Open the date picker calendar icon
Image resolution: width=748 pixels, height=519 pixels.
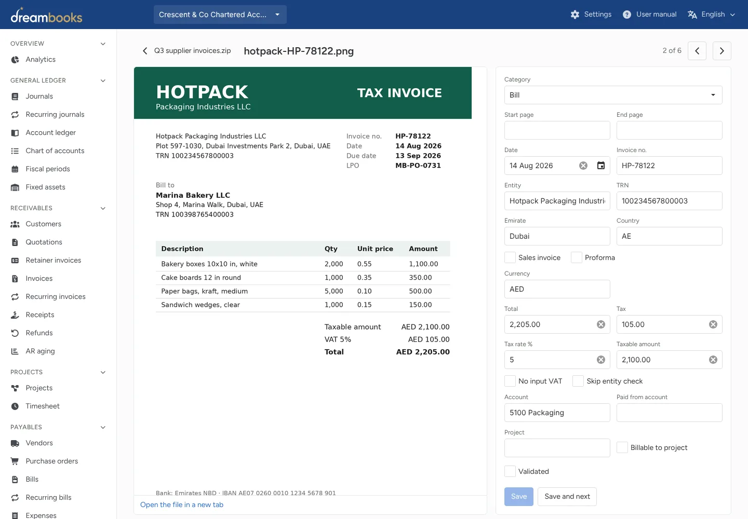601,166
